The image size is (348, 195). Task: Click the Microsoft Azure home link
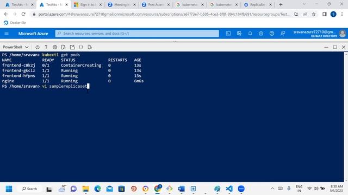(x=33, y=34)
